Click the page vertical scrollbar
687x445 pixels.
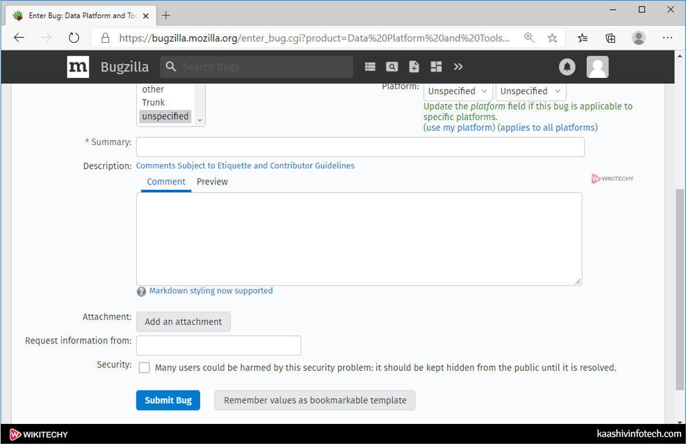(680, 287)
